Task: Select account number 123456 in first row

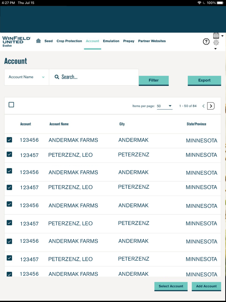Action: coord(29,140)
